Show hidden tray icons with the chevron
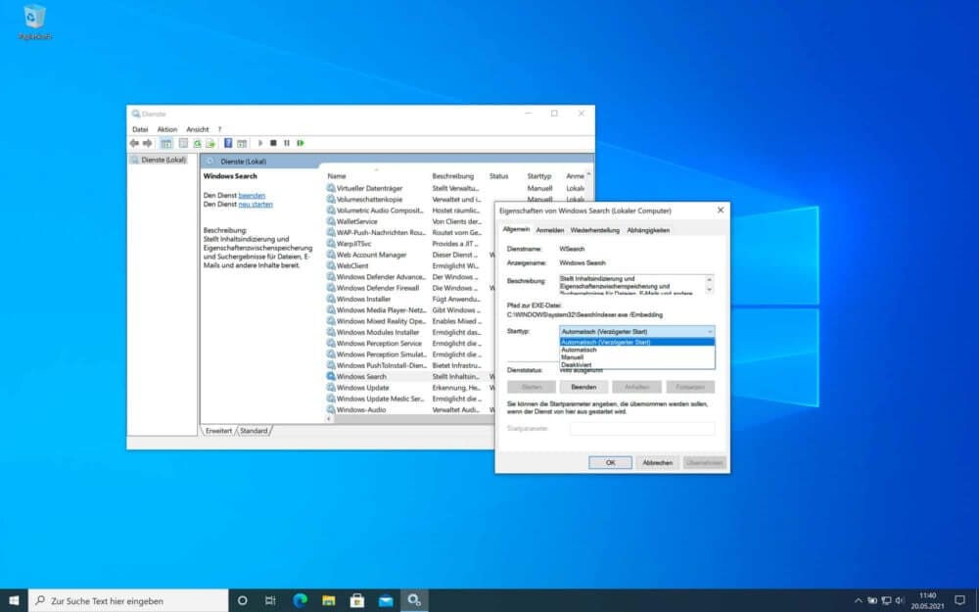The height and width of the screenshot is (612, 979). [858, 601]
